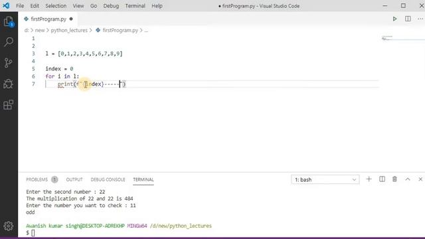Open the editor More Actions ellipsis
Viewport: 425px width, 239px height.
pyautogui.click(x=420, y=19)
